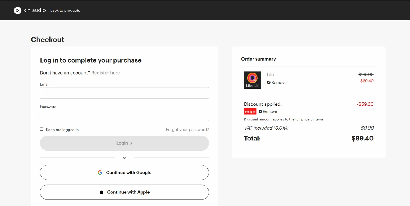The width and height of the screenshot is (410, 206).
Task: Click the red recipe discount tag
Action: tap(250, 111)
